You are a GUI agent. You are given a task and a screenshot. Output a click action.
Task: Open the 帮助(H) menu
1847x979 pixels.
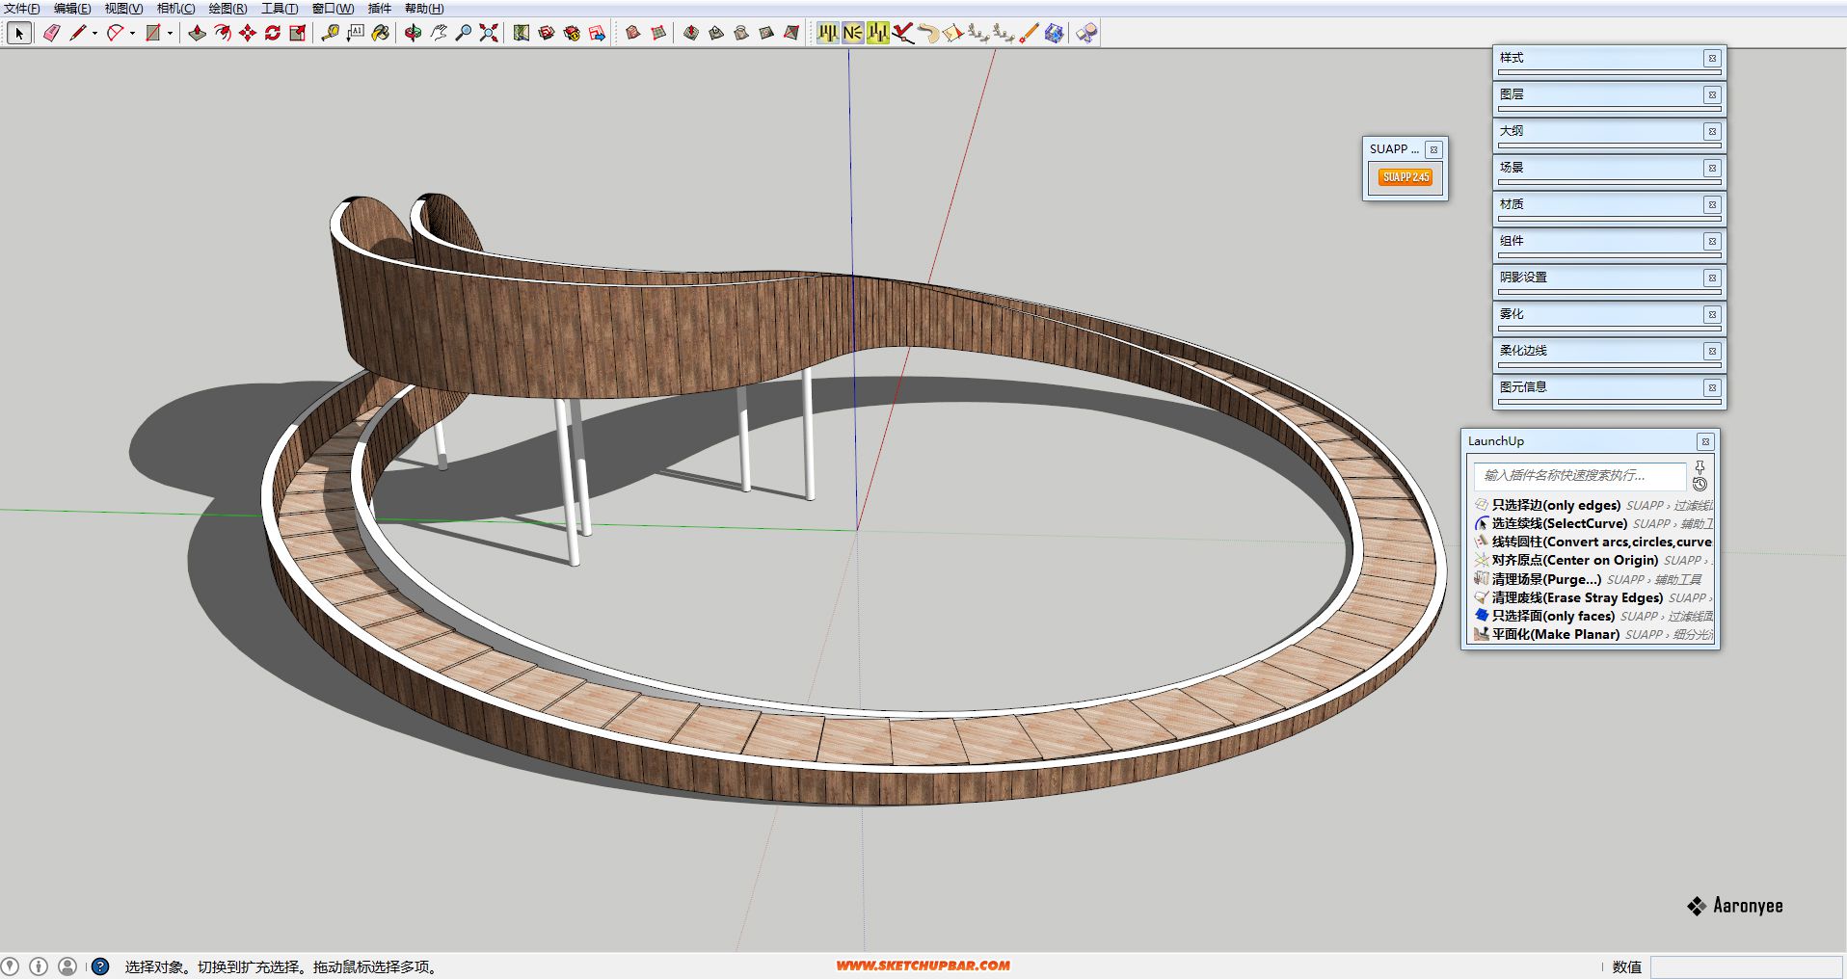[x=424, y=9]
